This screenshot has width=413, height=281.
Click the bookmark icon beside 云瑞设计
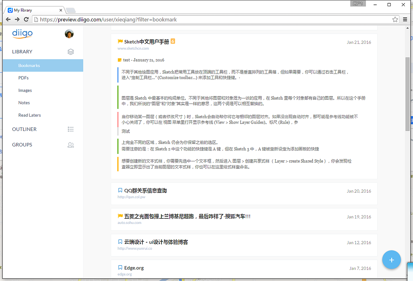pos(120,242)
